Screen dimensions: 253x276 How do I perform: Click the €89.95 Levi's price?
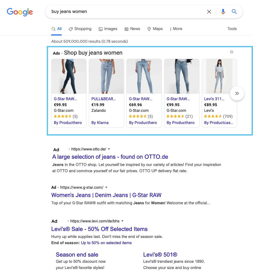[x=211, y=105]
